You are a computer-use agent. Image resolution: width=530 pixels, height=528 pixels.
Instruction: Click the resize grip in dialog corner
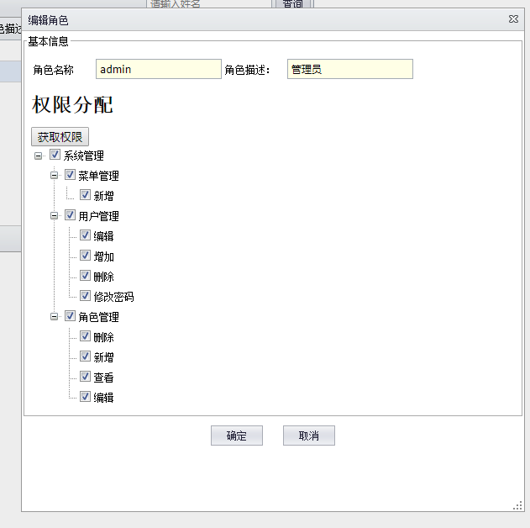pyautogui.click(x=518, y=505)
